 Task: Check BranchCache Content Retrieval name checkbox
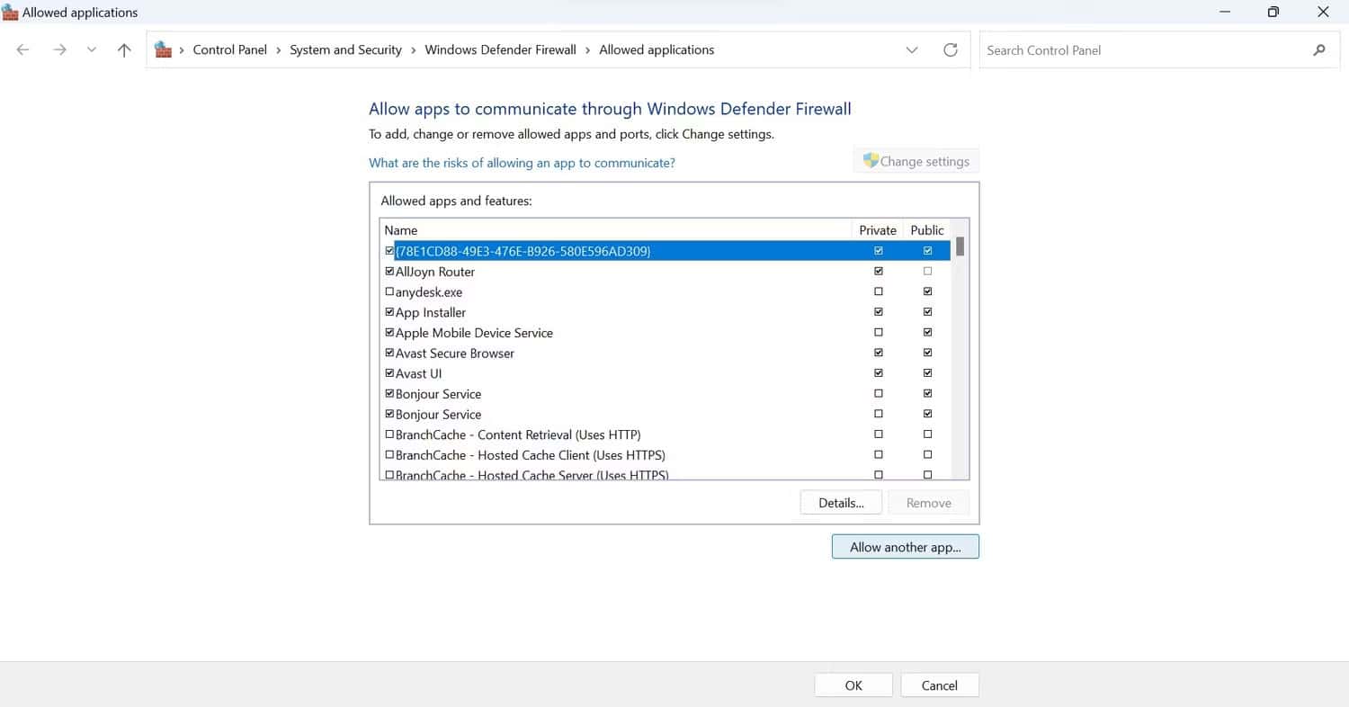[x=389, y=434]
